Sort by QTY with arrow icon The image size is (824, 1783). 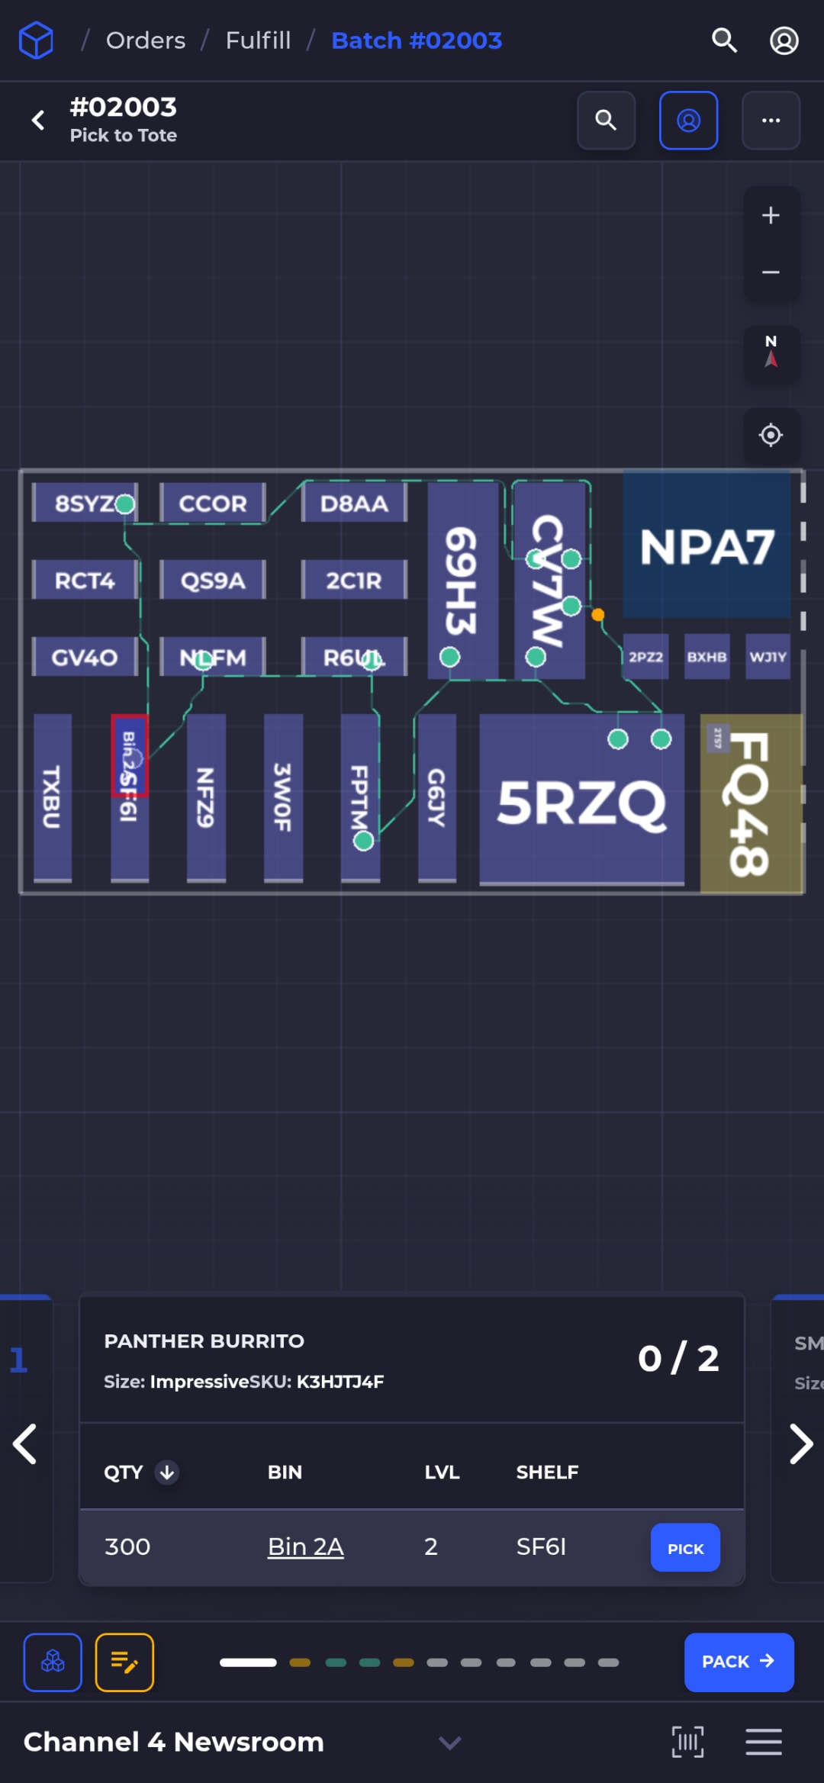coord(167,1472)
